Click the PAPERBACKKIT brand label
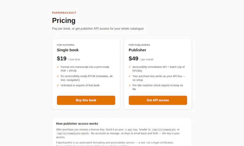The width and height of the screenshot is (244, 146). pos(64,13)
